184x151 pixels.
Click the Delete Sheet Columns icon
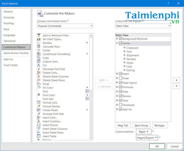(x=39, y=76)
